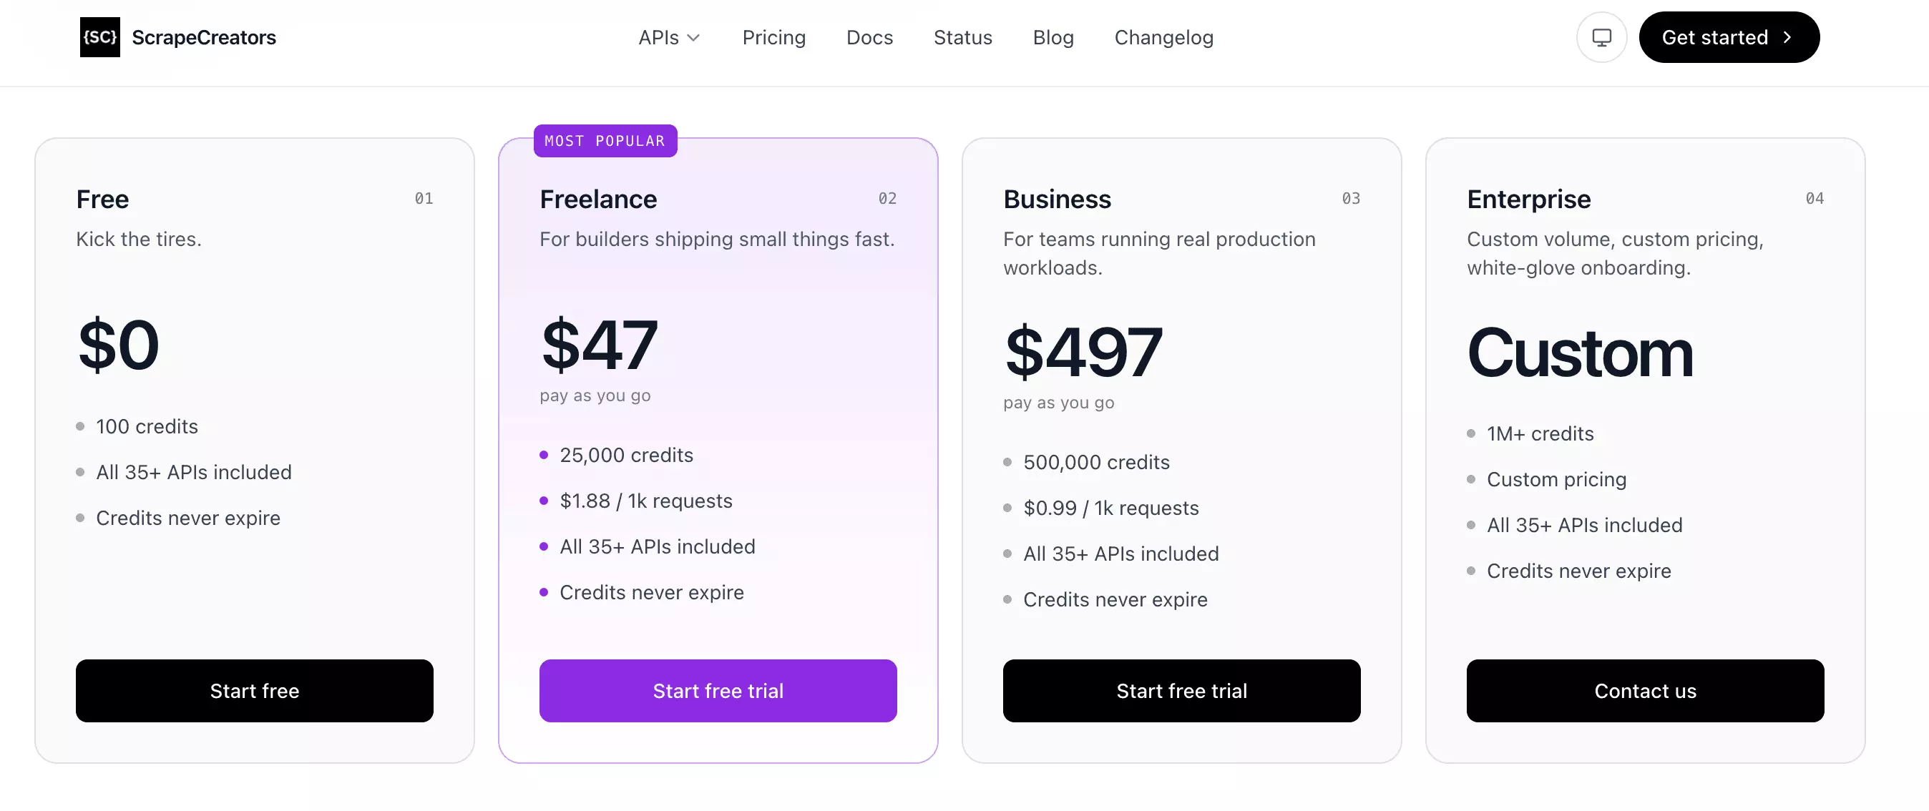This screenshot has height=811, width=1929.
Task: Click Start free on the Free plan
Action: [x=255, y=690]
